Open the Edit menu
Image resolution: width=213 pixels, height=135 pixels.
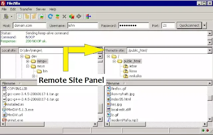[x=13, y=9]
